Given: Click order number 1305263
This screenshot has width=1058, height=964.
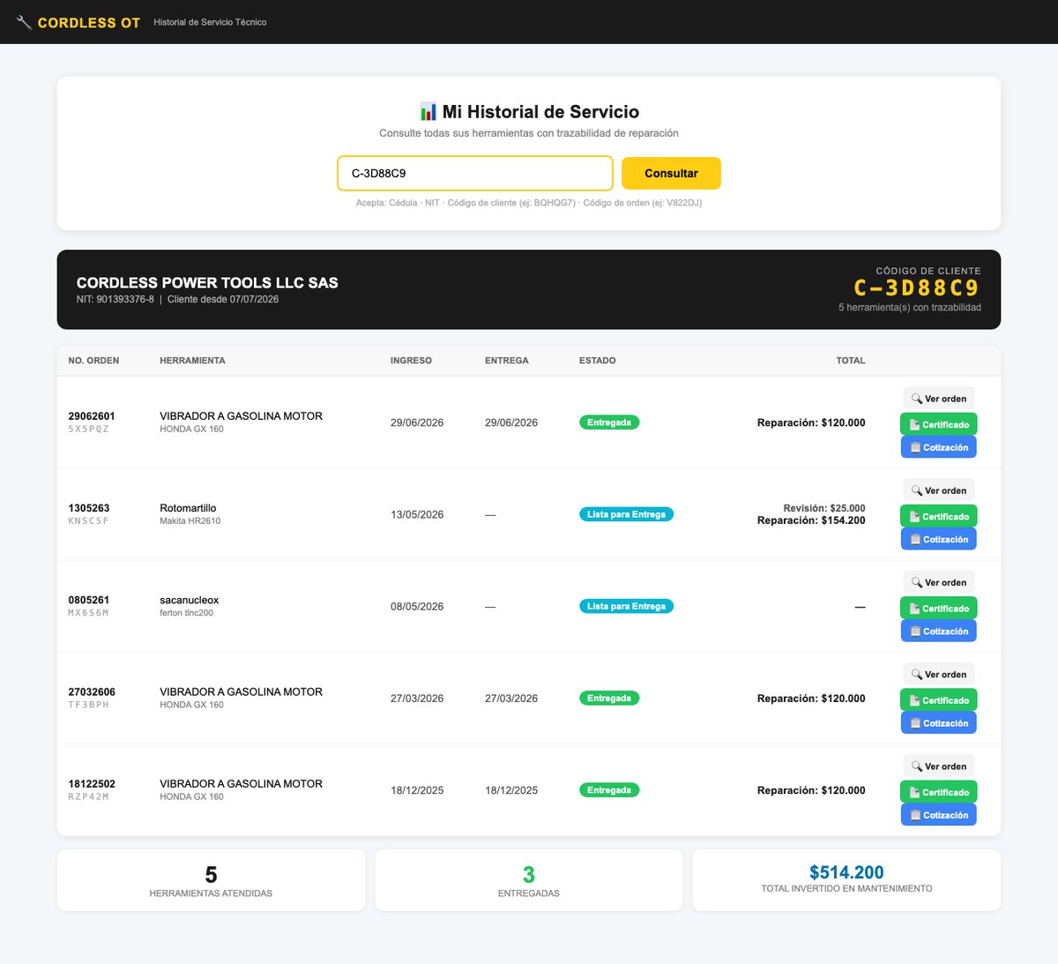Looking at the screenshot, I should (89, 508).
